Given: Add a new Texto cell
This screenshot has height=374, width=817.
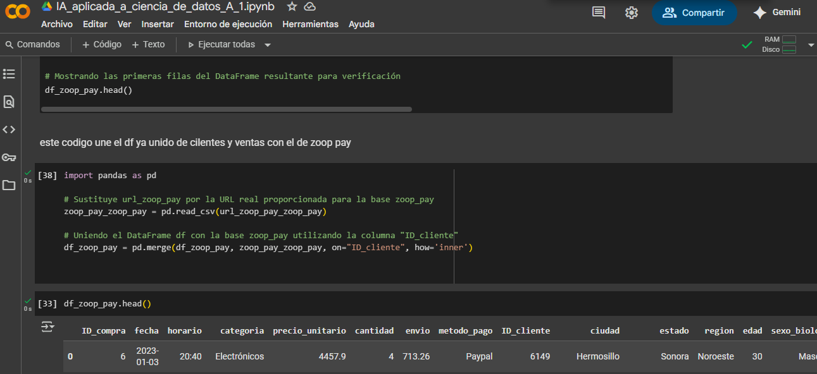Looking at the screenshot, I should (x=148, y=44).
